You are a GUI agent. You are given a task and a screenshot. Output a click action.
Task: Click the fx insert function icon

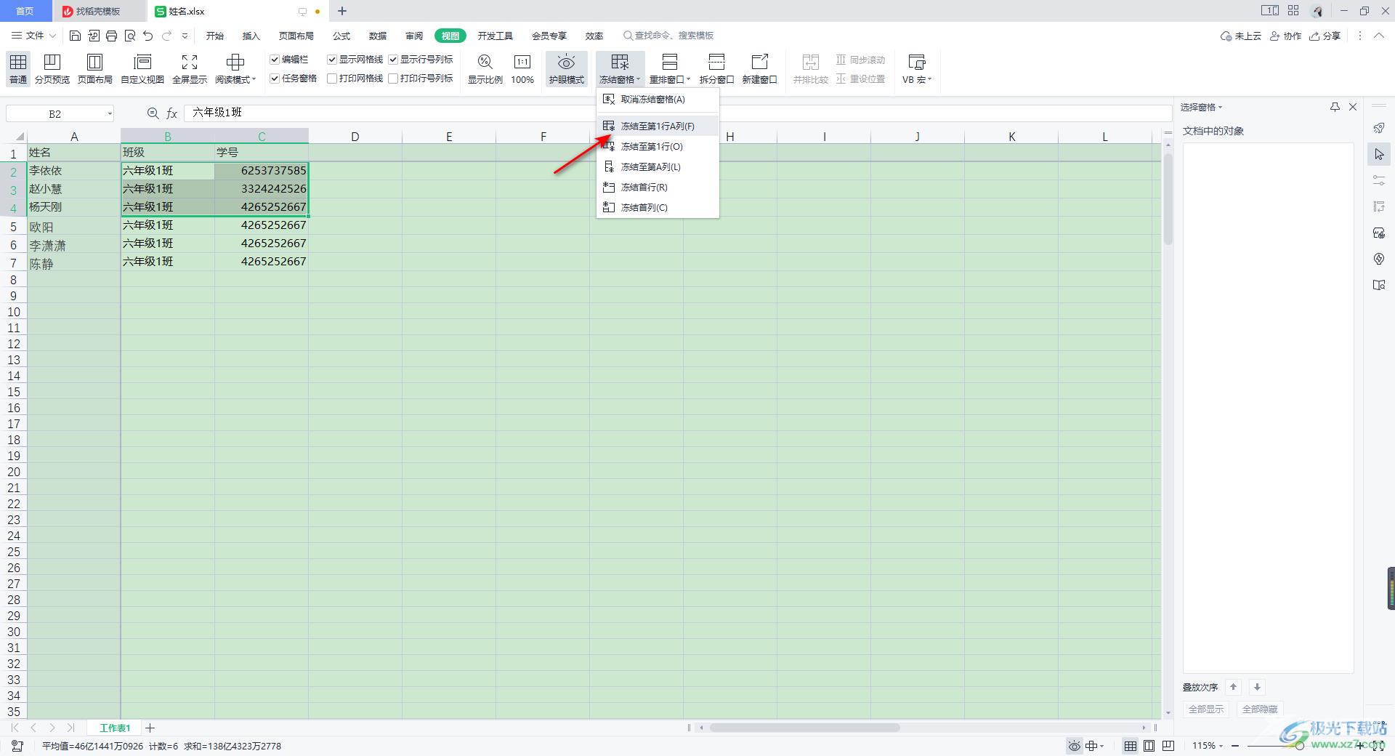click(x=172, y=113)
